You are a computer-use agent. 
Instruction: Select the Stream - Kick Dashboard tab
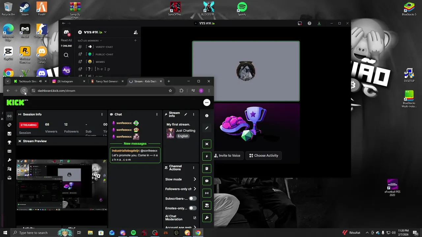click(x=145, y=81)
